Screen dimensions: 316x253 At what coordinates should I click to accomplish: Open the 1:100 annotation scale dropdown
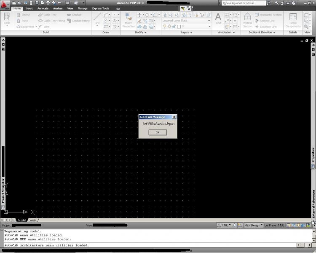point(224,225)
